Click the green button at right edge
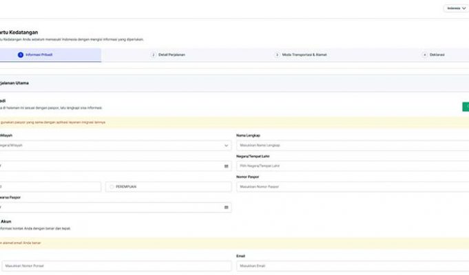Screen dimensions: 469x275 [x=466, y=107]
